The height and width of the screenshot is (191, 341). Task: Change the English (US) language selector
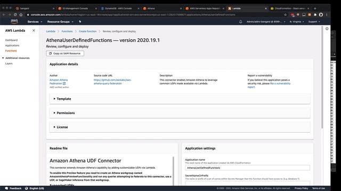[35, 188]
